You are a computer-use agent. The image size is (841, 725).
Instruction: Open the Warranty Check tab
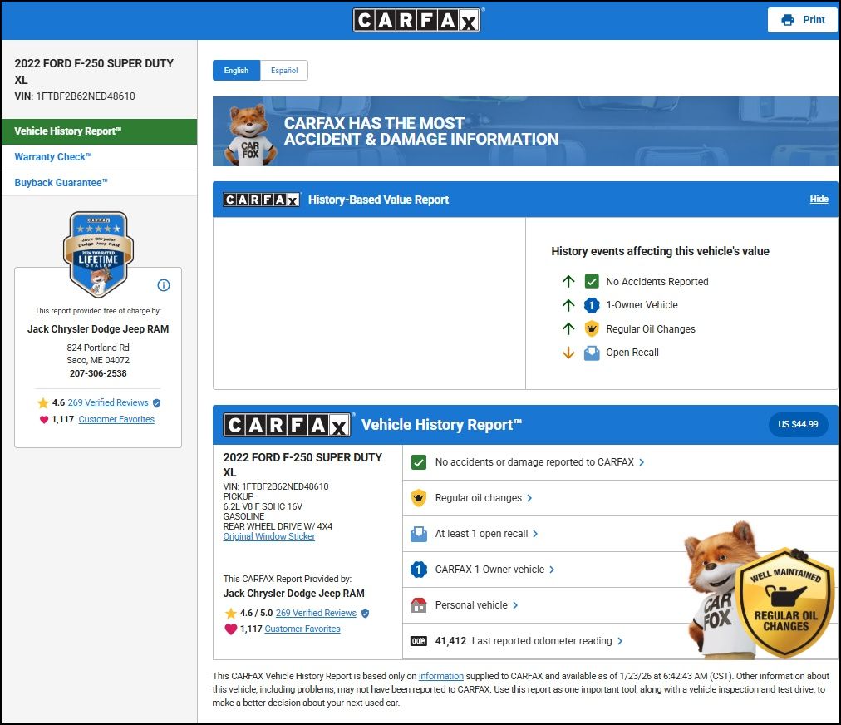(53, 157)
